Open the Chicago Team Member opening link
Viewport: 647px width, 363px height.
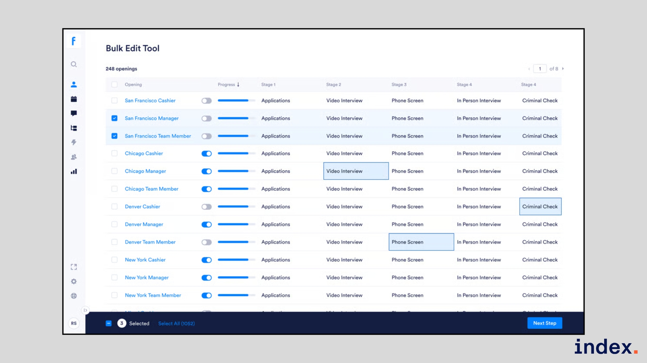pyautogui.click(x=151, y=189)
